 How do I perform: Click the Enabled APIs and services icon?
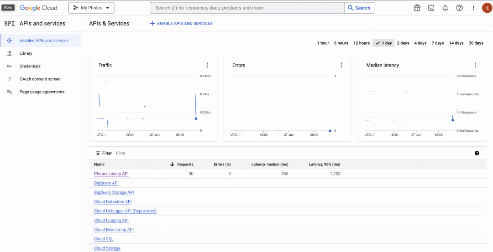pyautogui.click(x=9, y=41)
